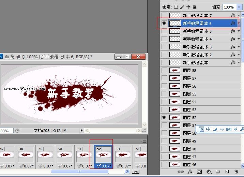This screenshot has height=177, width=244.
Task: Show the 图层 58 layer
Action: (x=164, y=70)
